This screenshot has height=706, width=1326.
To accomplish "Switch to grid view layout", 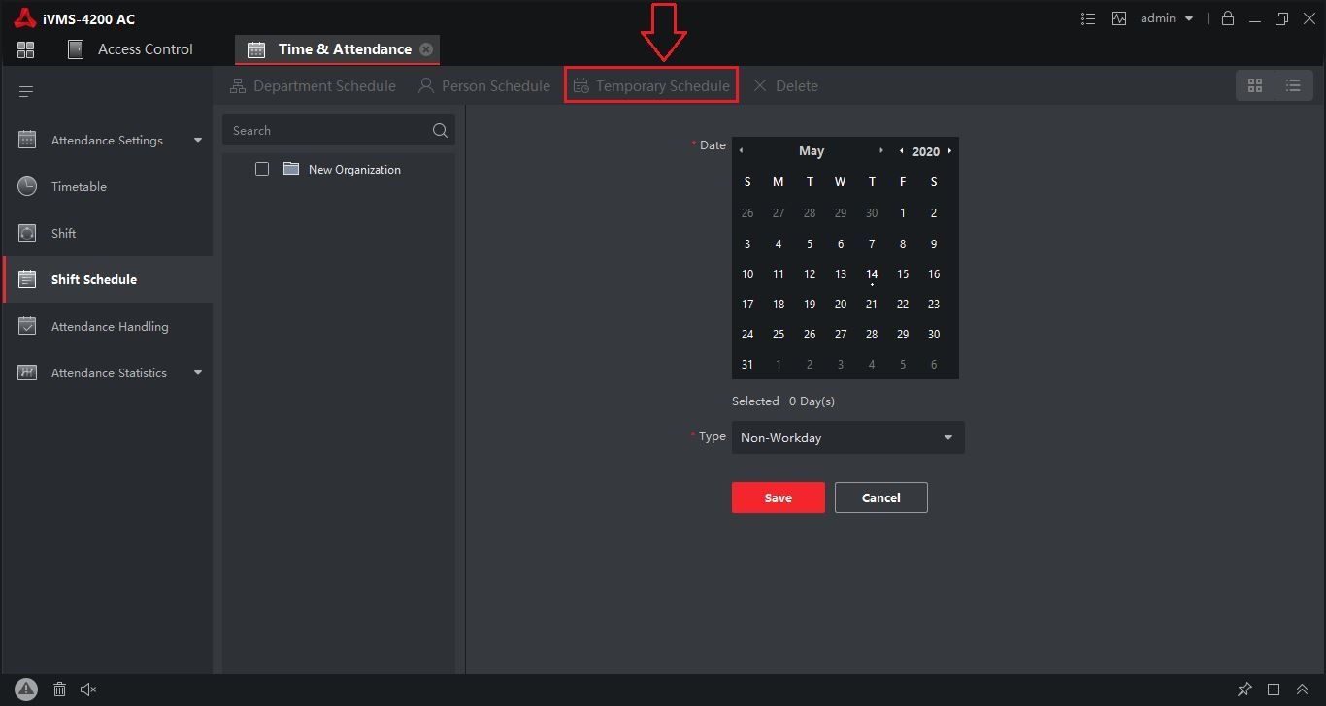I will click(1255, 86).
